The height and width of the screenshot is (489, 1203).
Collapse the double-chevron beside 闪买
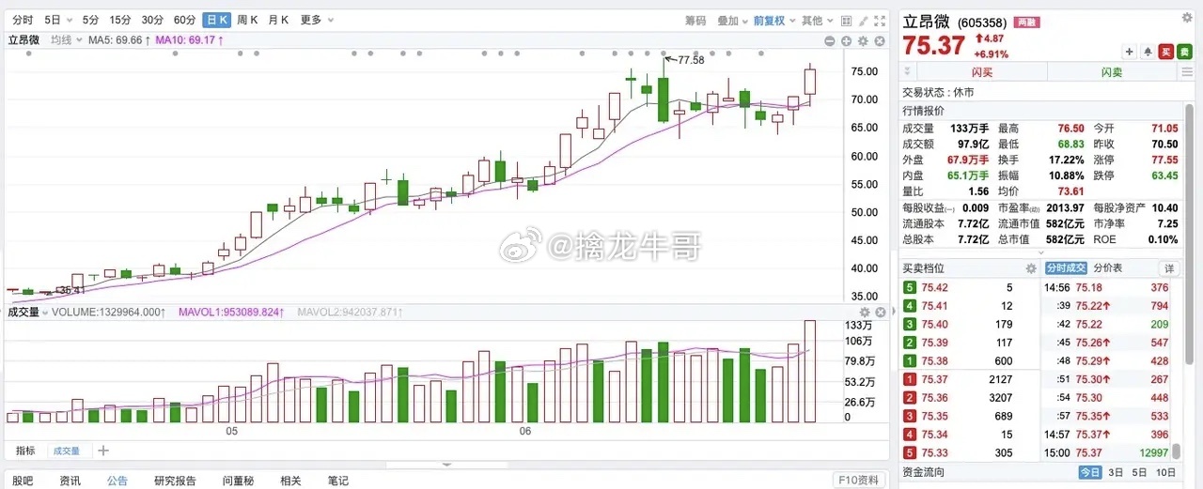(x=909, y=73)
